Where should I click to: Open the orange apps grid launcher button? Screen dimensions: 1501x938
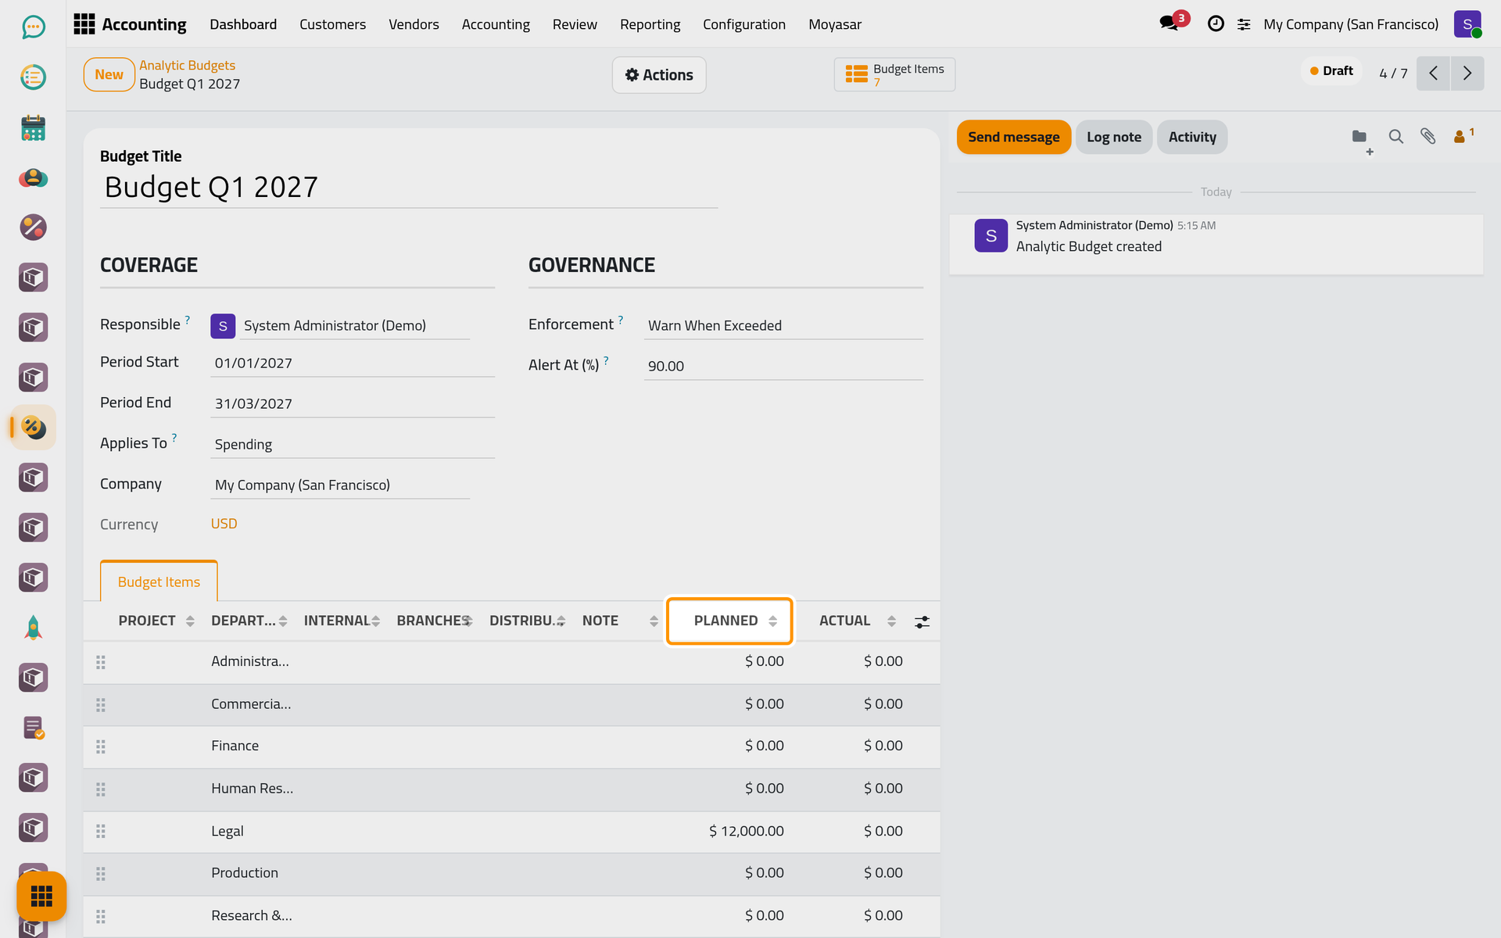[41, 896]
